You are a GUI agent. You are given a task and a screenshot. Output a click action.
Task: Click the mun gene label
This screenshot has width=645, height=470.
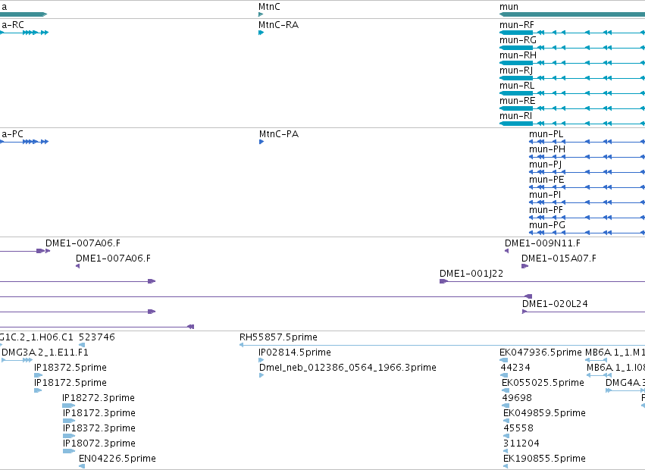pos(509,7)
